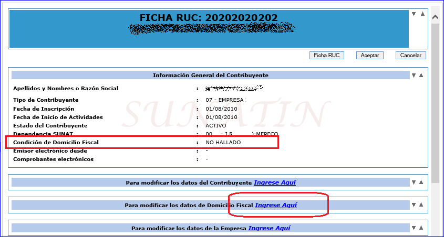The height and width of the screenshot is (237, 444).
Task: Expand the datos del Contribuyente section with down arrow
Action: [x=414, y=182]
